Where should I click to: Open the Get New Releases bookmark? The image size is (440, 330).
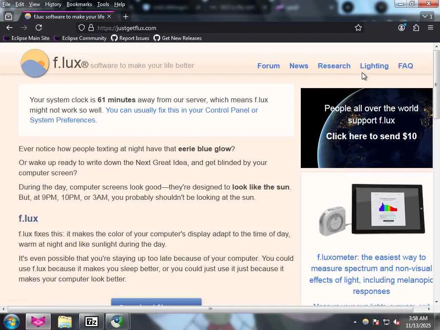pos(177,38)
